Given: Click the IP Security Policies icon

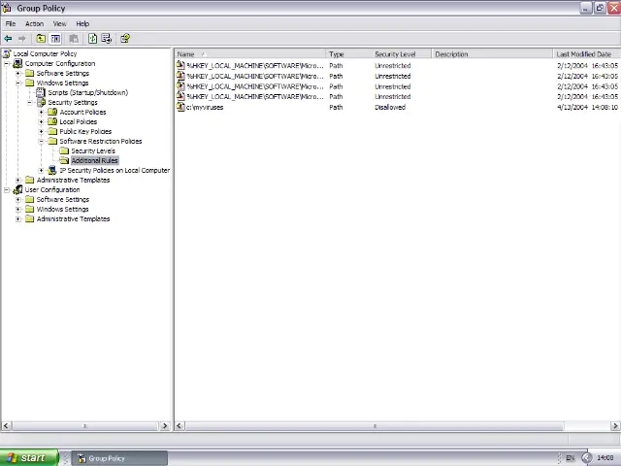Looking at the screenshot, I should pos(52,171).
